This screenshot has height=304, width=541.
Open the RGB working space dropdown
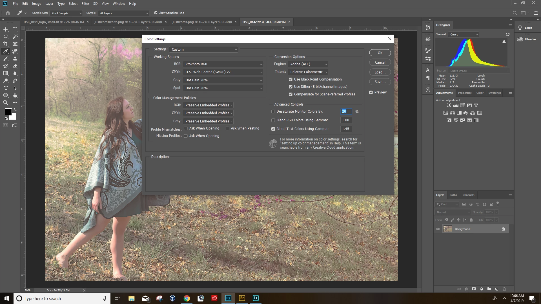[223, 64]
